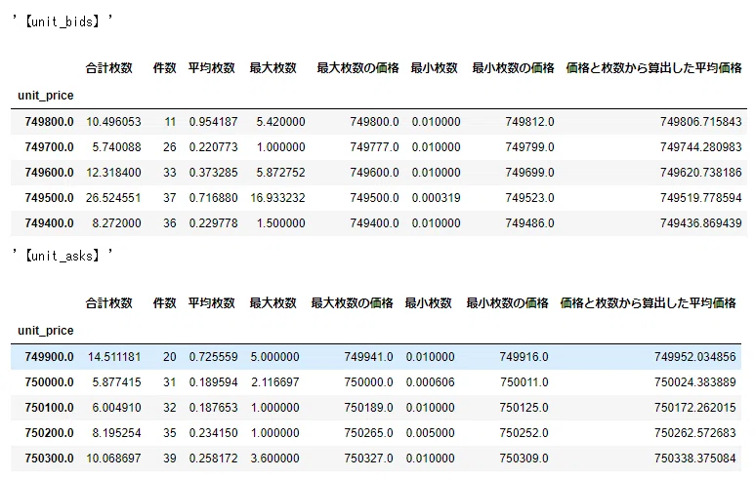
Task: Click average quantity 0.716880
Action: click(213, 198)
